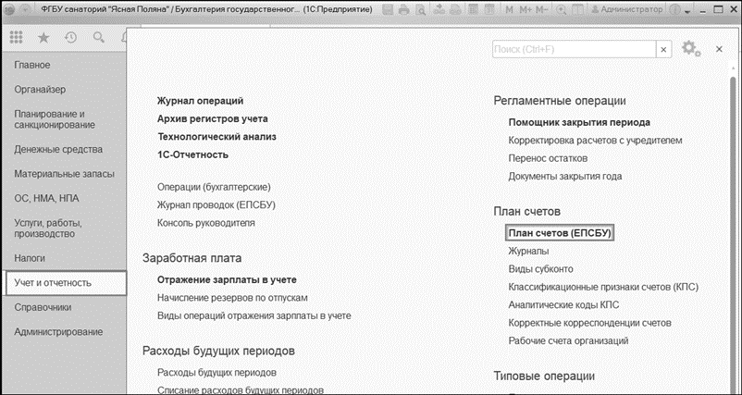Open the Органайзер section
The width and height of the screenshot is (742, 395).
40,90
